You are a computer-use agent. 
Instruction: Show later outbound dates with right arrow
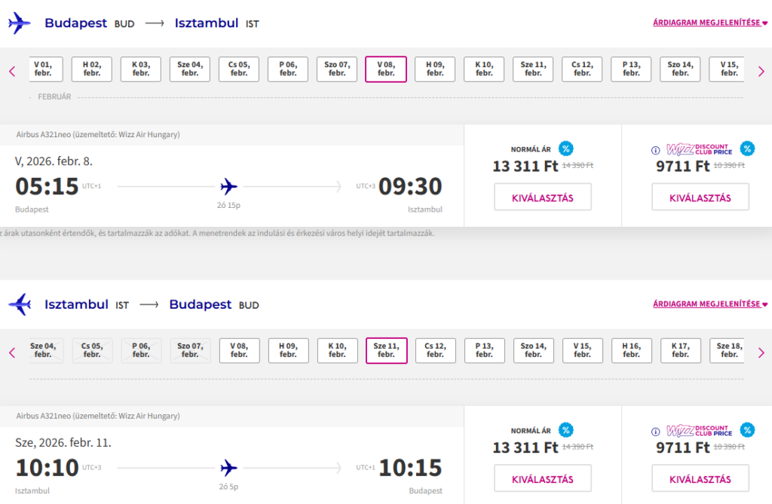[761, 72]
